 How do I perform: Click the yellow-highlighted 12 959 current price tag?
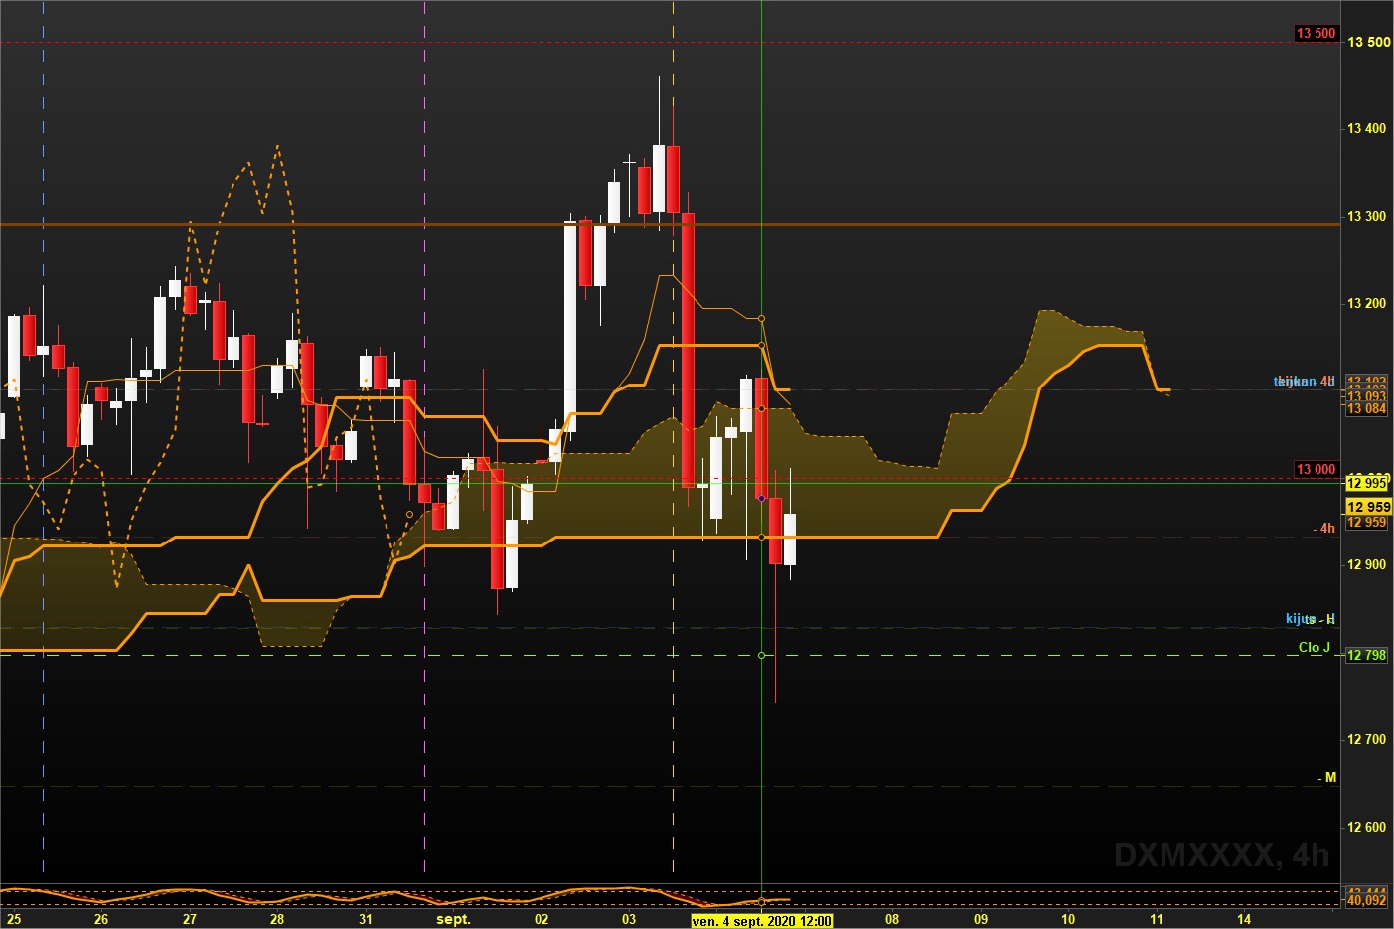click(1367, 507)
